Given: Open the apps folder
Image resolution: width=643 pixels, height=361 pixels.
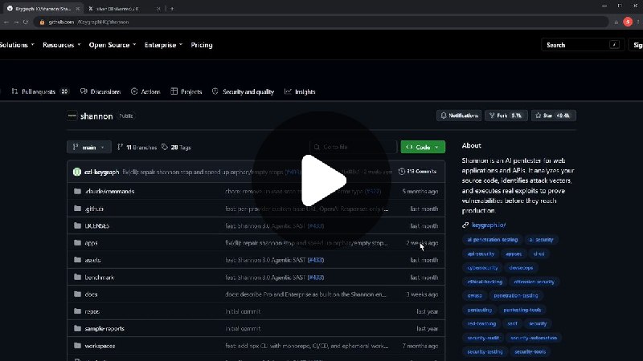Looking at the screenshot, I should pyautogui.click(x=91, y=243).
